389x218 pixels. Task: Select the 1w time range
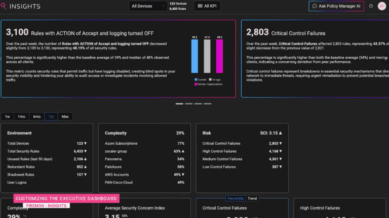(8, 116)
